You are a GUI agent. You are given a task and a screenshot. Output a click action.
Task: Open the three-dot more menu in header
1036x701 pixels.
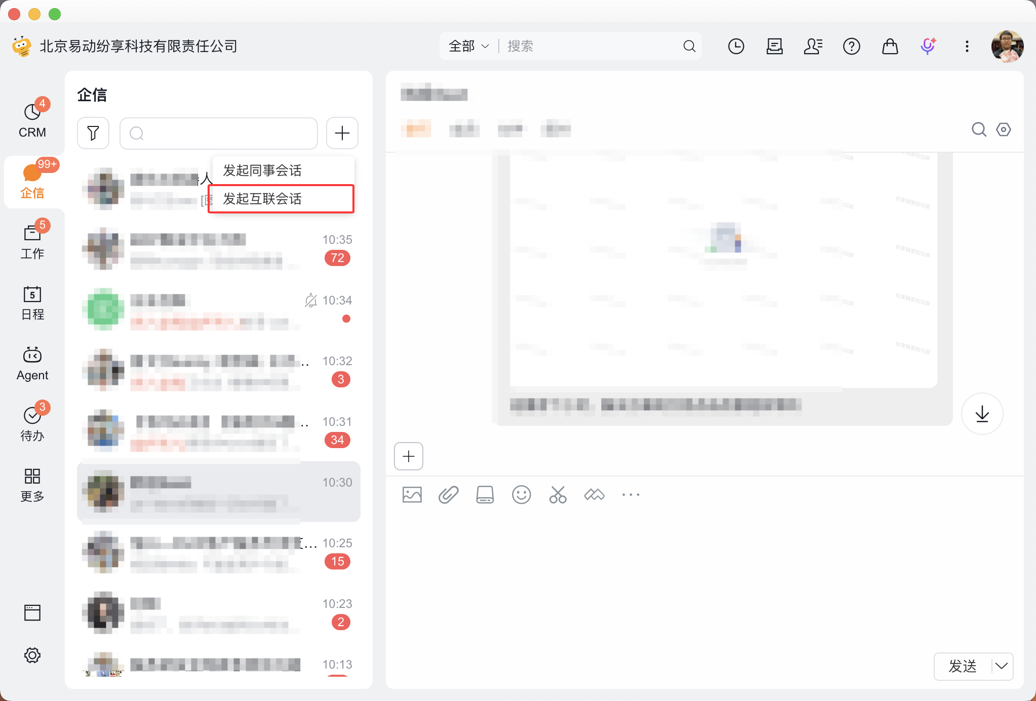point(967,46)
